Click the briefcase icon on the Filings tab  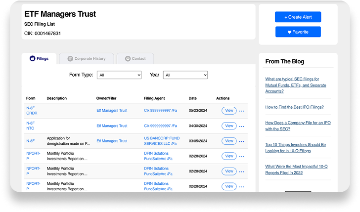33,58
